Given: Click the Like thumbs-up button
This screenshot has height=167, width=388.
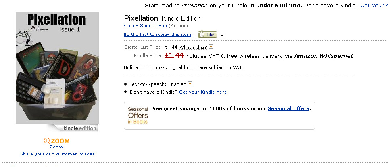Looking at the screenshot, I should pyautogui.click(x=207, y=35).
